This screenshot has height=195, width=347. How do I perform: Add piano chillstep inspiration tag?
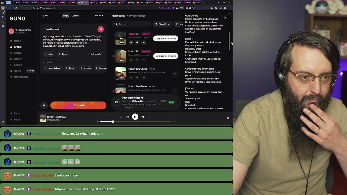pos(53,68)
